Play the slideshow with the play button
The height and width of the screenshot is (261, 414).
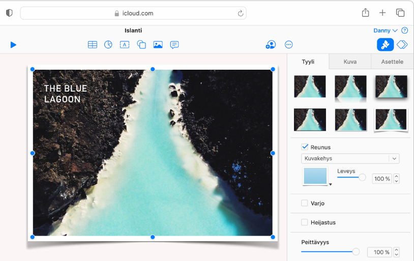pos(13,45)
